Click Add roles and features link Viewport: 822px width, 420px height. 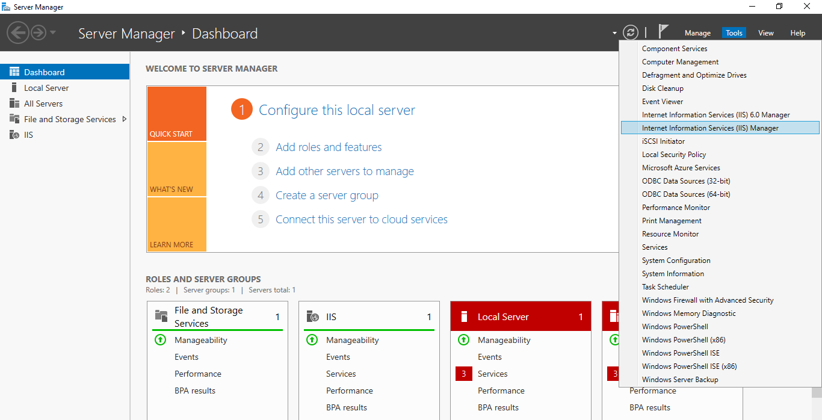tap(329, 147)
